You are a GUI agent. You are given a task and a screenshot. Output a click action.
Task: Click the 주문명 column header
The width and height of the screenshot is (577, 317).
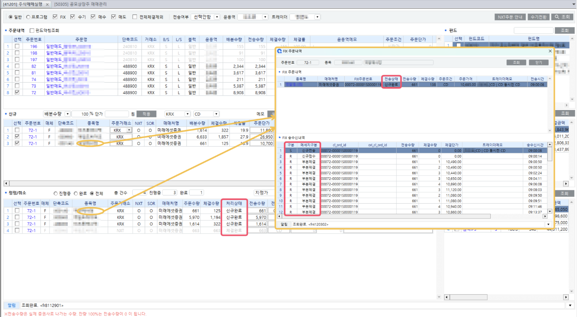tap(81, 39)
